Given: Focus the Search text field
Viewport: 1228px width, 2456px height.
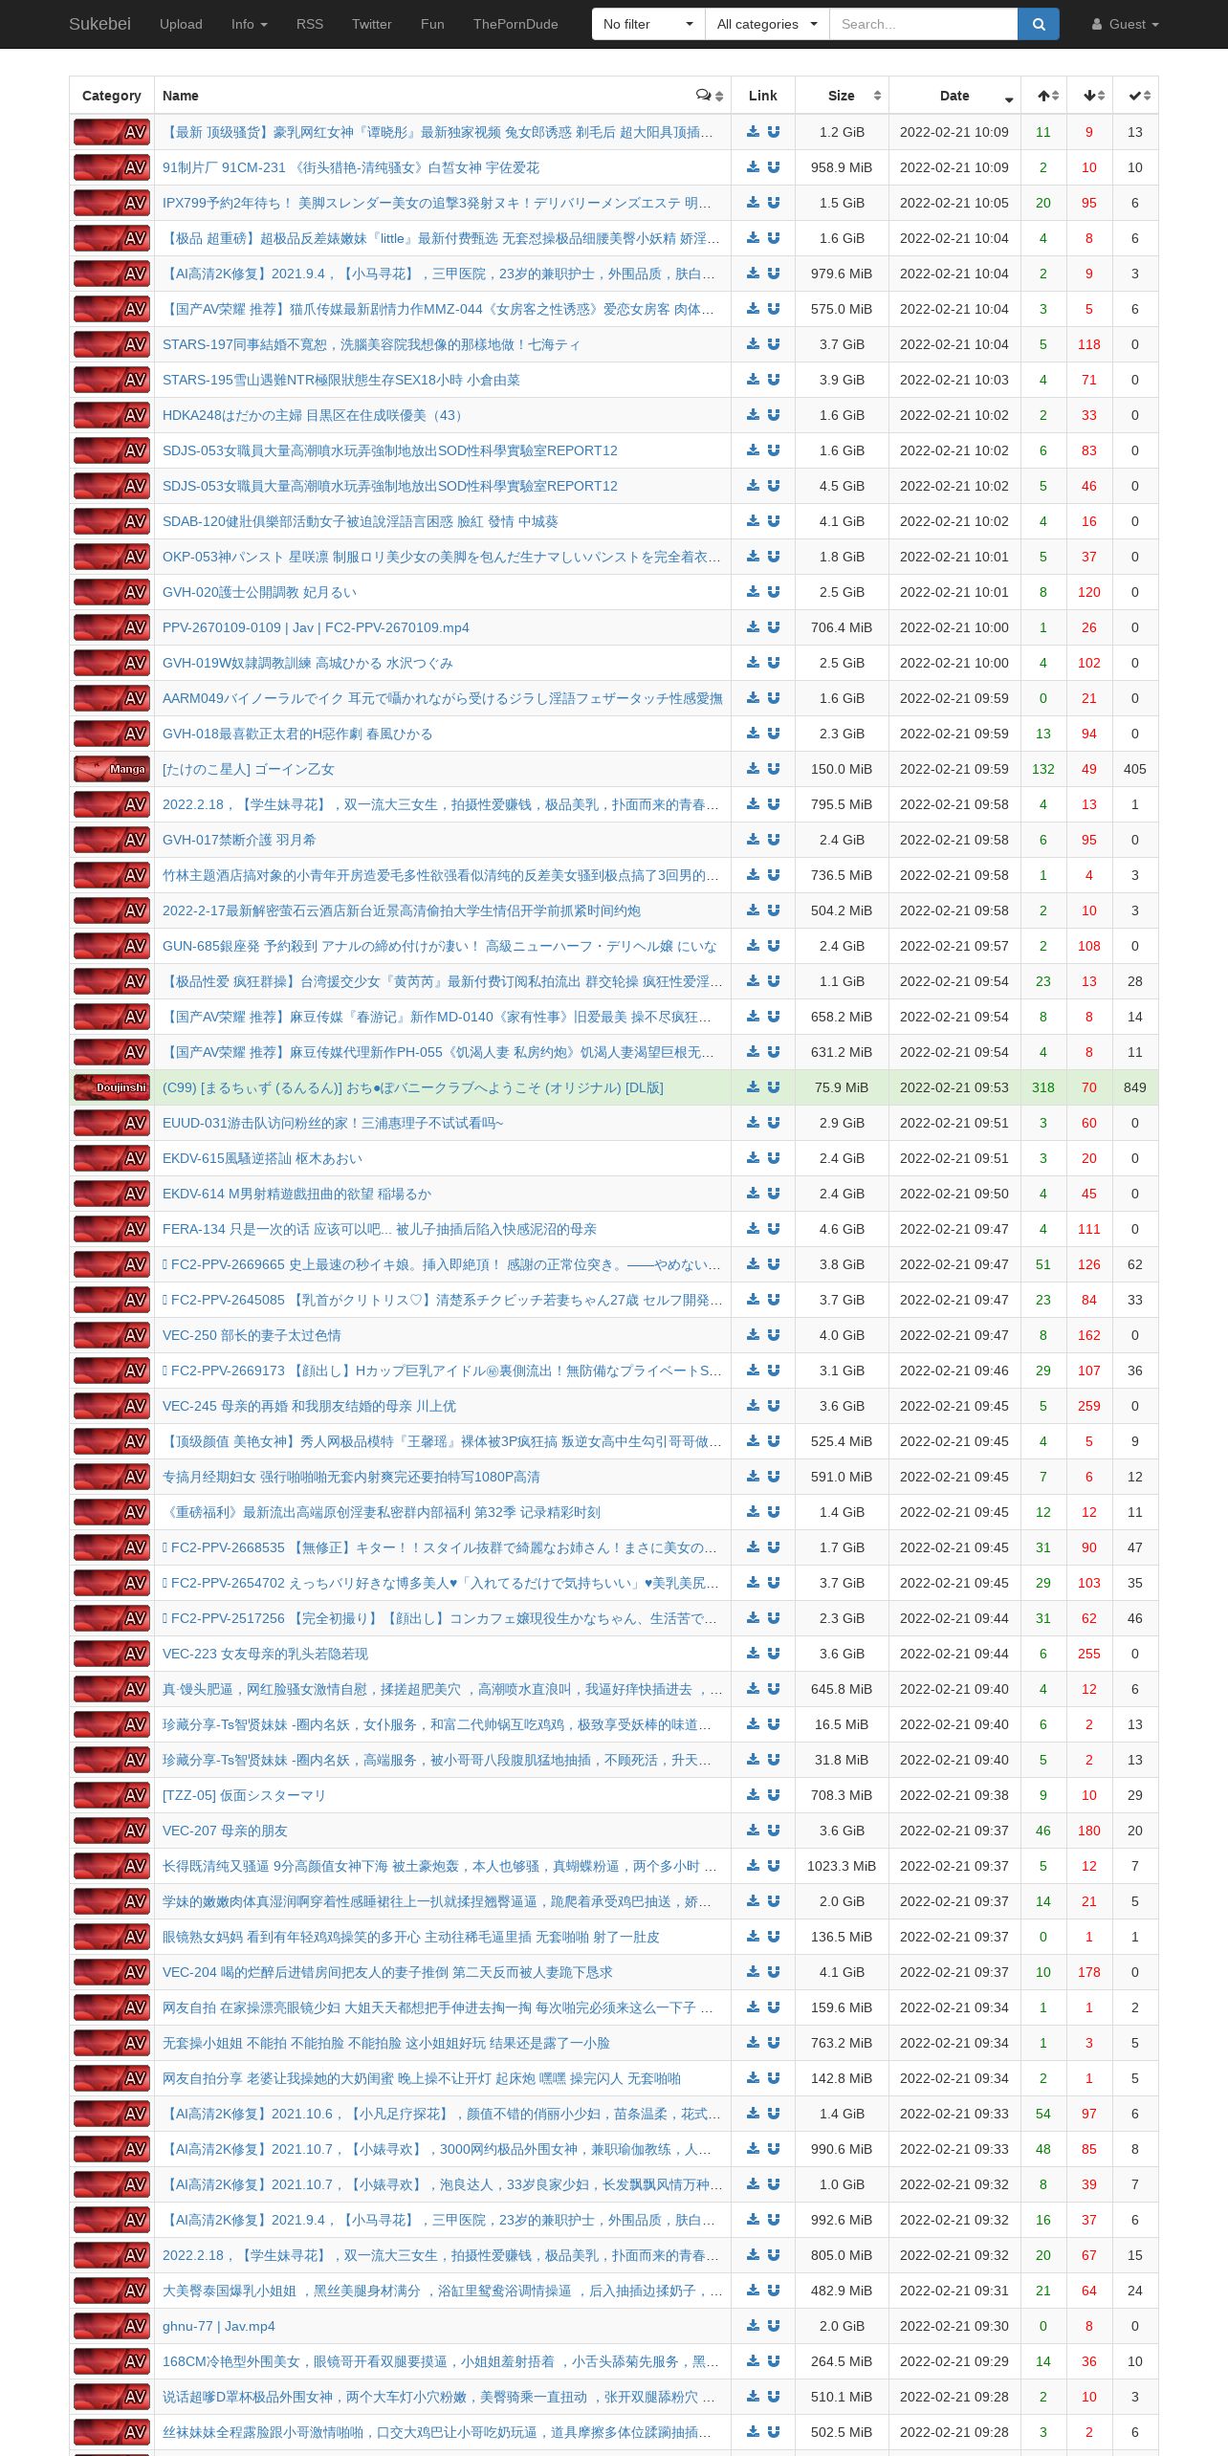Looking at the screenshot, I should pyautogui.click(x=924, y=24).
